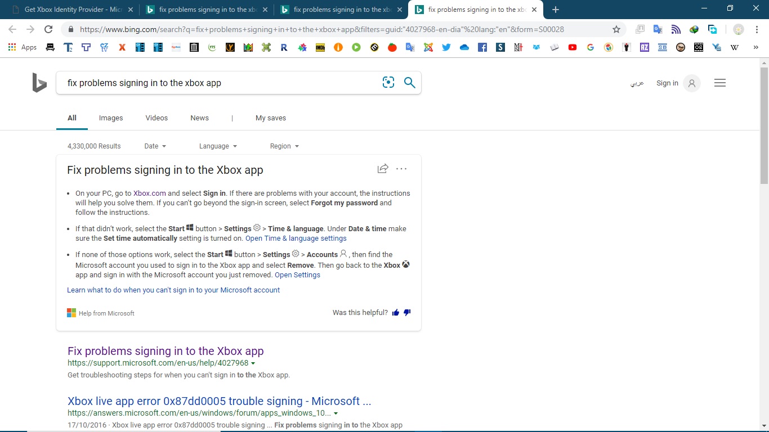Click the Bing logo icon

39,83
